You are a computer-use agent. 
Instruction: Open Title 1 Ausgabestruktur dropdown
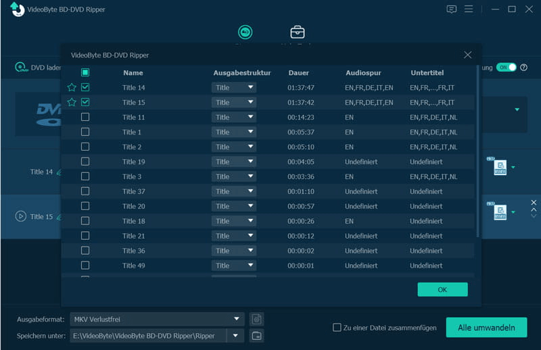coord(234,132)
